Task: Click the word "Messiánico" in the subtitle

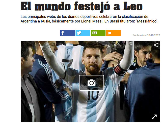Action: click(x=147, y=21)
